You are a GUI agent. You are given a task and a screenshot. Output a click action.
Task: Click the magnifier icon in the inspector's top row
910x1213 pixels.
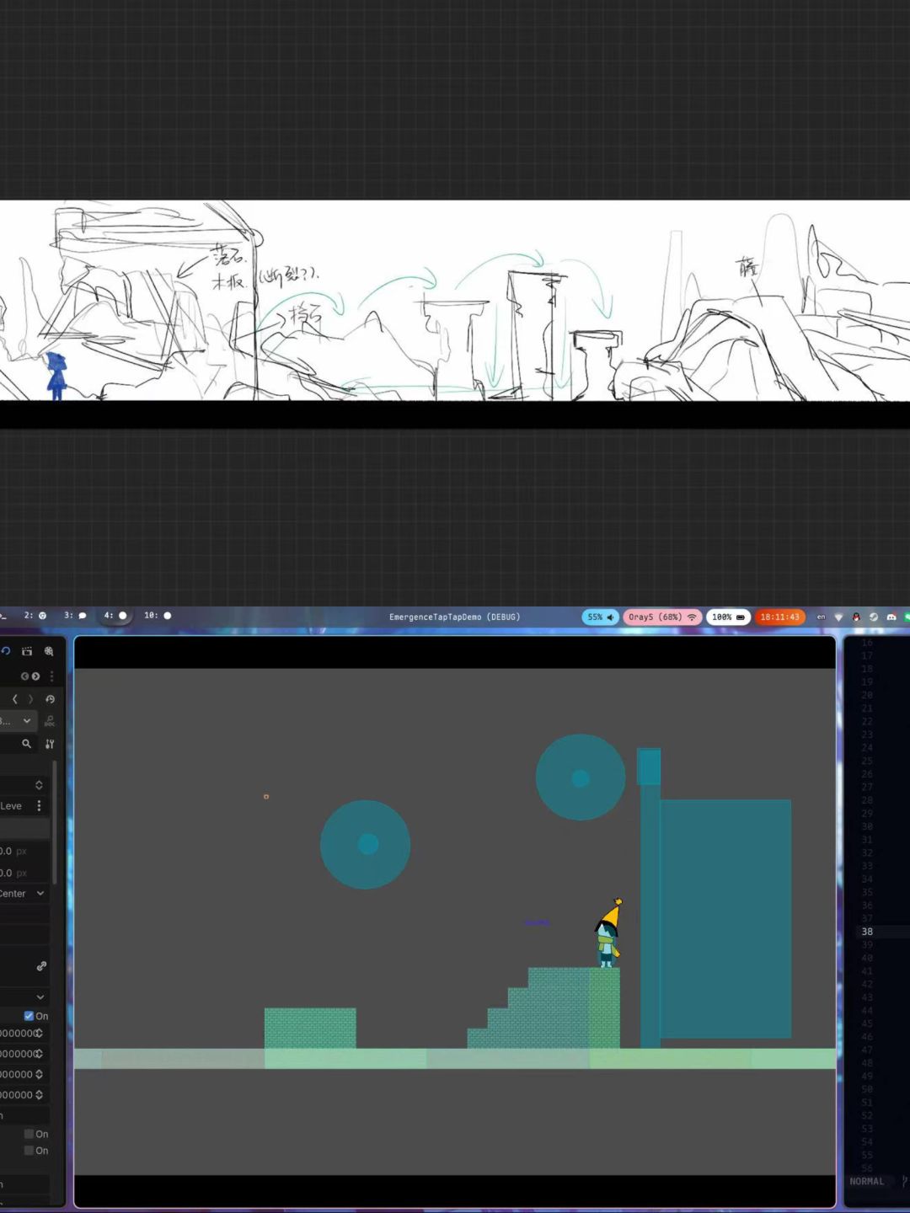point(49,651)
